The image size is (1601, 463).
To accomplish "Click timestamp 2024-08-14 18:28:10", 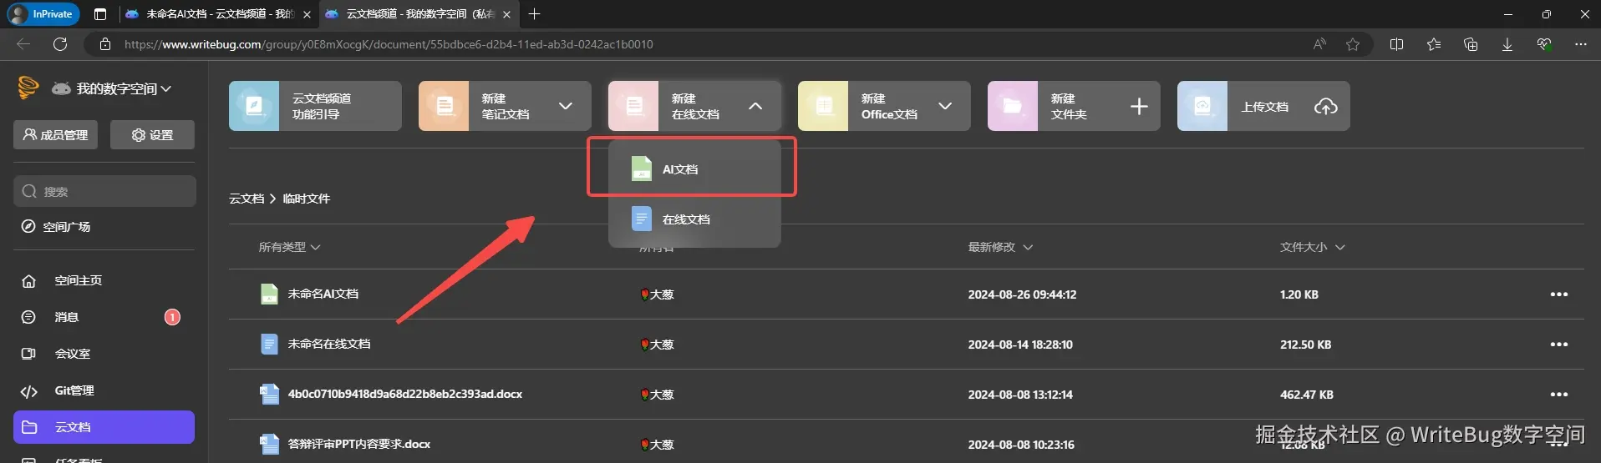I will click(x=1020, y=345).
